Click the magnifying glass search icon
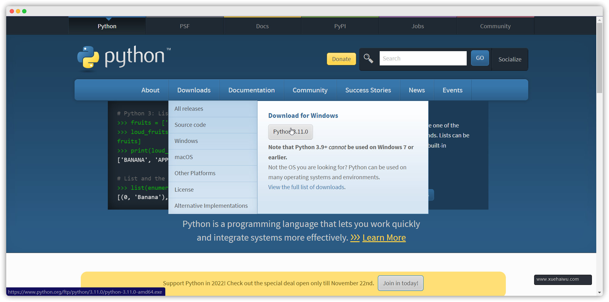The height and width of the screenshot is (302, 609). coord(369,58)
